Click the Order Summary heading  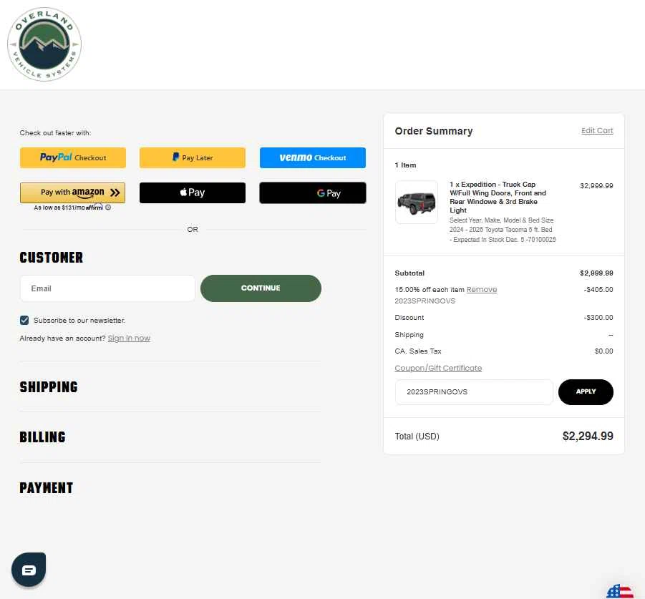pyautogui.click(x=434, y=131)
